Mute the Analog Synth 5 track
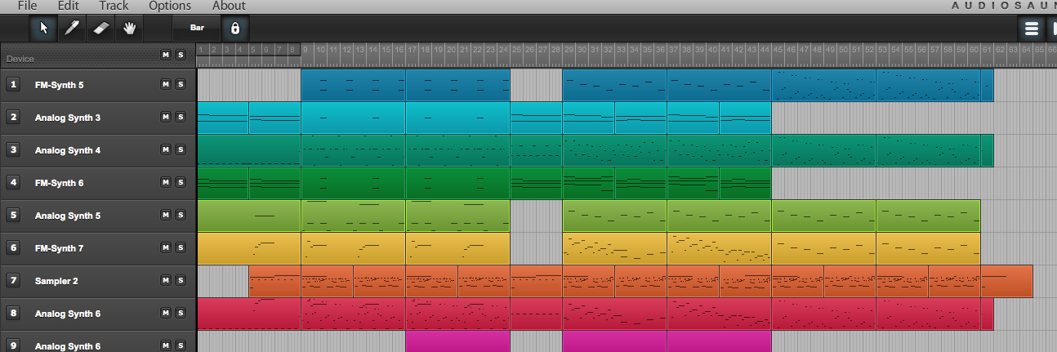 coord(166,215)
